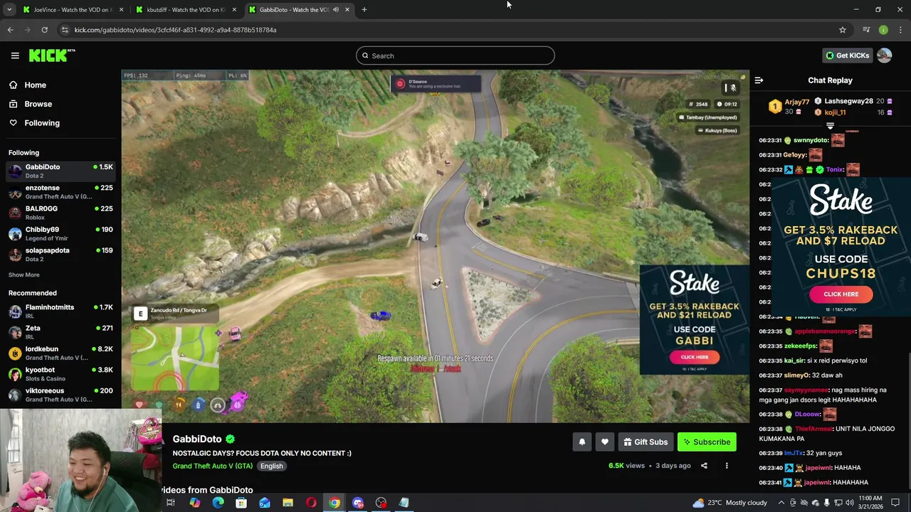The width and height of the screenshot is (911, 512).
Task: Open the user profile avatar menu
Action: (x=885, y=55)
